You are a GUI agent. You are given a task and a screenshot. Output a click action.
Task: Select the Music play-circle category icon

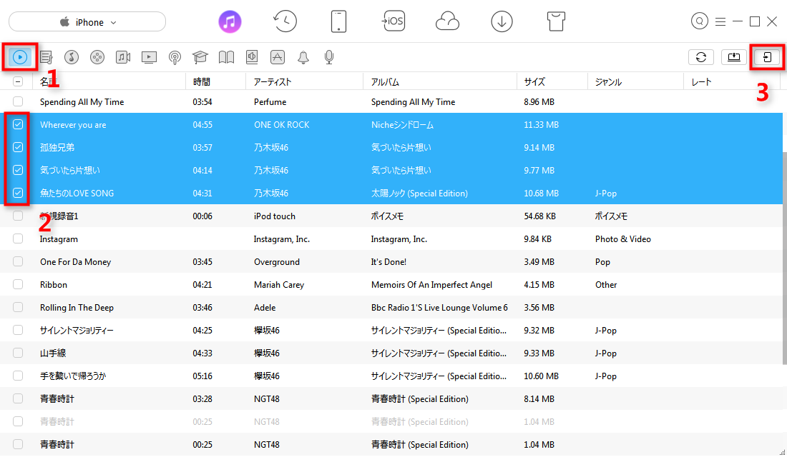20,57
